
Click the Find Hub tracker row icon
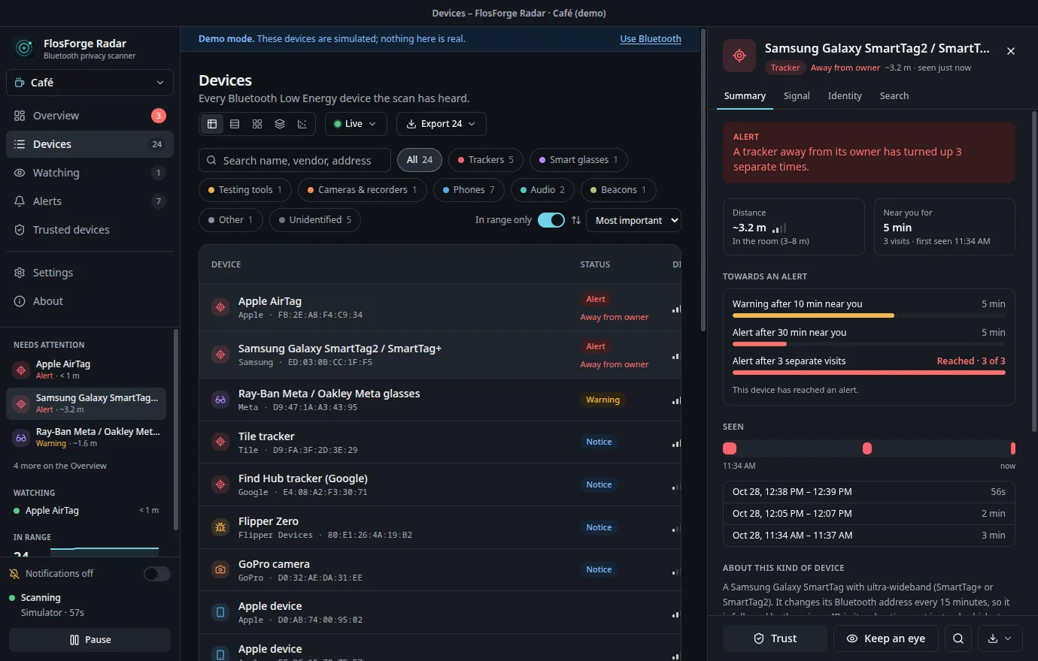(x=220, y=484)
